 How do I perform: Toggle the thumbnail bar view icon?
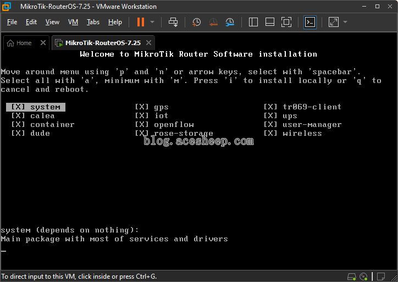coord(270,22)
